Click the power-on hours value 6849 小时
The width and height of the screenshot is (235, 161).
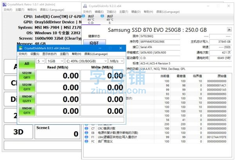pyautogui.click(x=221, y=58)
